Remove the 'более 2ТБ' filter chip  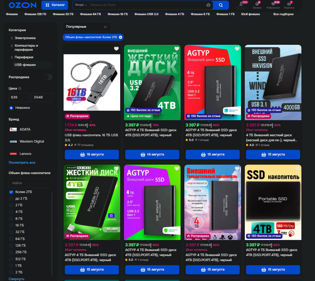point(120,37)
